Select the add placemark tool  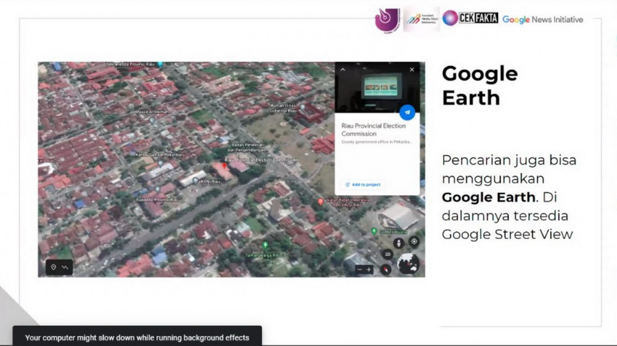click(x=54, y=267)
